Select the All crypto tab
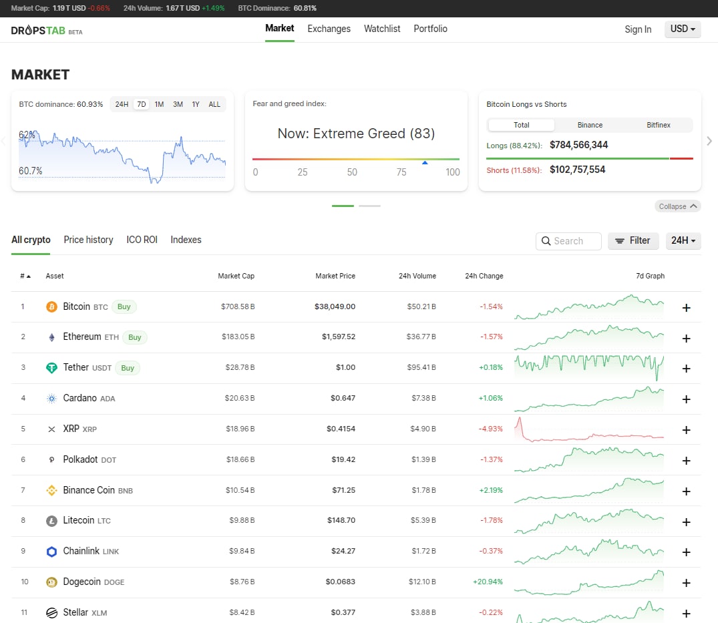This screenshot has height=623, width=718. click(31, 240)
